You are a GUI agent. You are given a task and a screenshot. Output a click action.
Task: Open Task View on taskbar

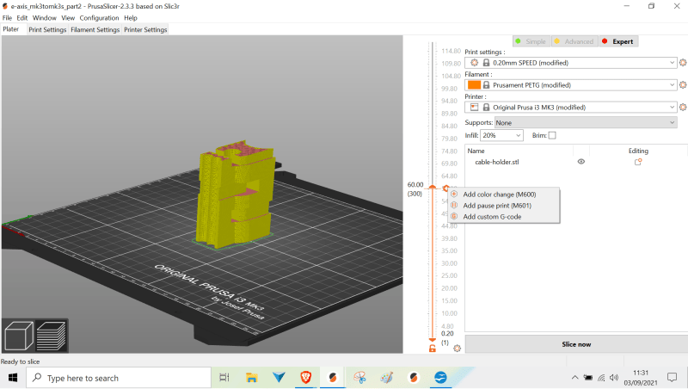224,378
